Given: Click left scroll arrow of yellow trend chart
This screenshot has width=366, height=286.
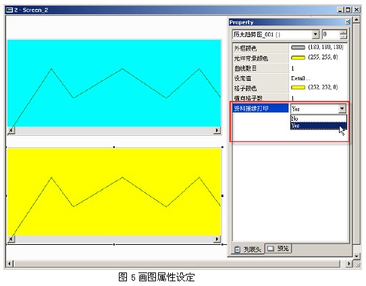Looking at the screenshot, I should 11,239.
